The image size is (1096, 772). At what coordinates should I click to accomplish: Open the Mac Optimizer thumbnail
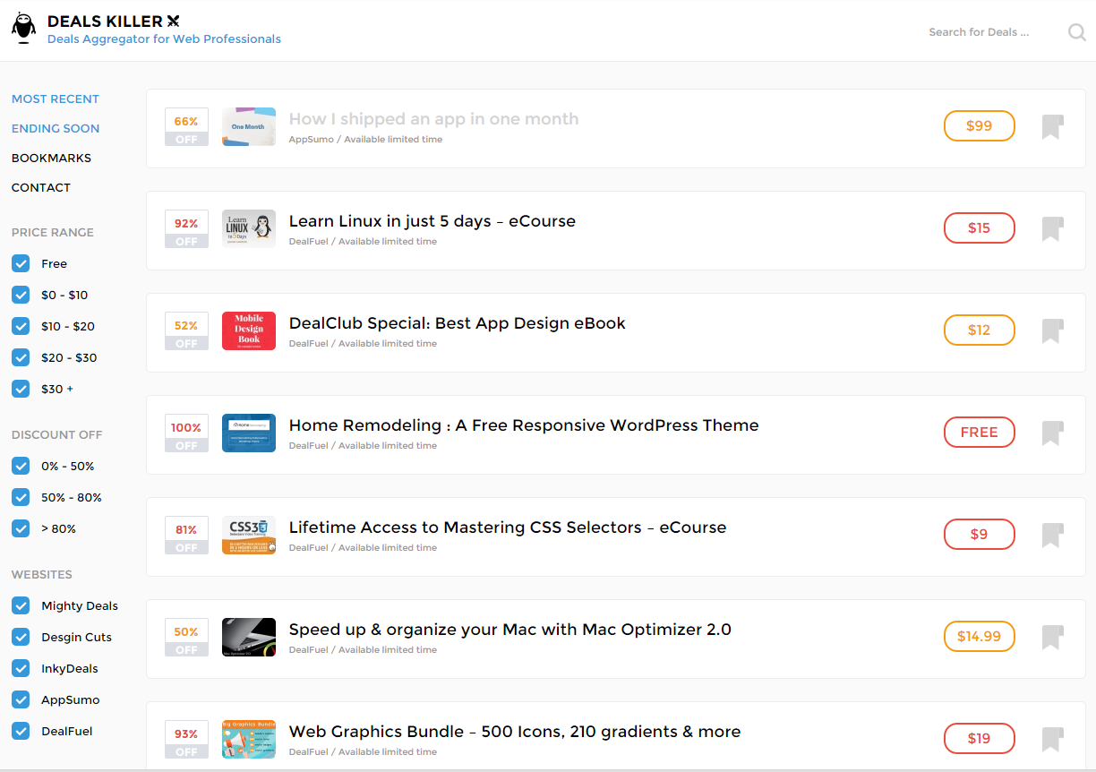click(249, 637)
